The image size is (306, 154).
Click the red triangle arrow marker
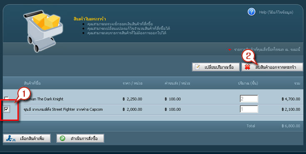pos(229,50)
